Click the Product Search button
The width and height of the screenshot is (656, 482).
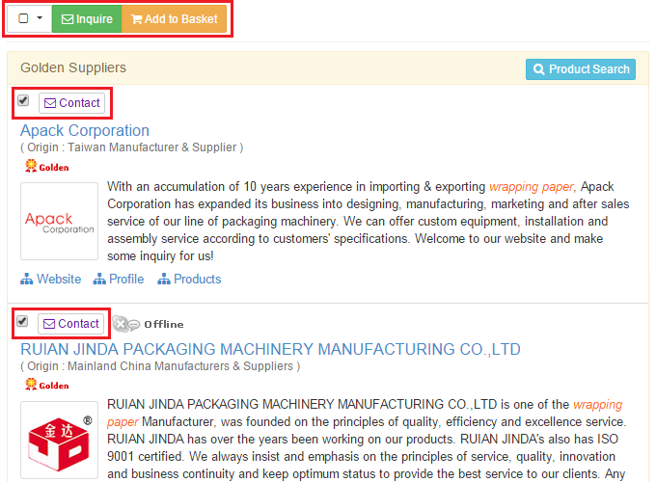581,69
